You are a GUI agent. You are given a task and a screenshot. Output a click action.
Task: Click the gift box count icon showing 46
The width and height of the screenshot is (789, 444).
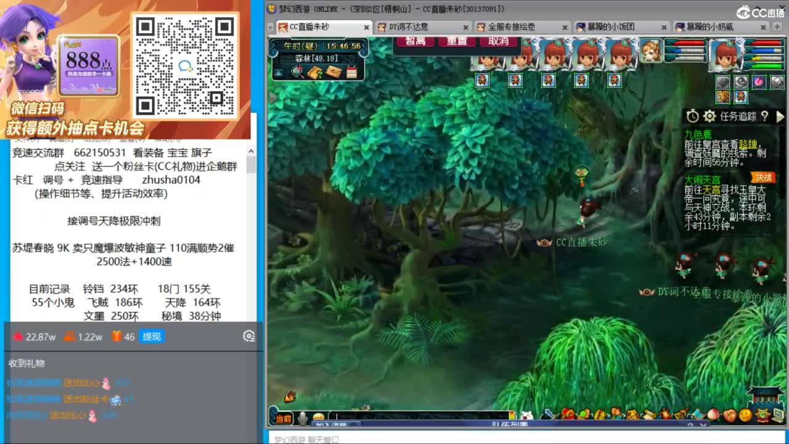coord(117,337)
